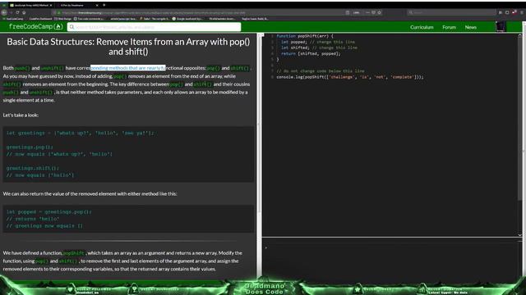Click the browser home icon
The width and height of the screenshot is (526, 295).
tap(24, 12)
